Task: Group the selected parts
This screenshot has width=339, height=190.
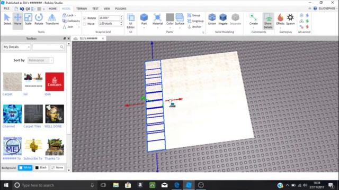Action: tap(194, 15)
